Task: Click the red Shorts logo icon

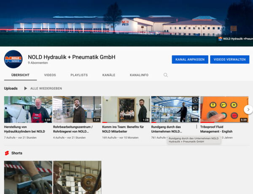Action: (x=7, y=153)
